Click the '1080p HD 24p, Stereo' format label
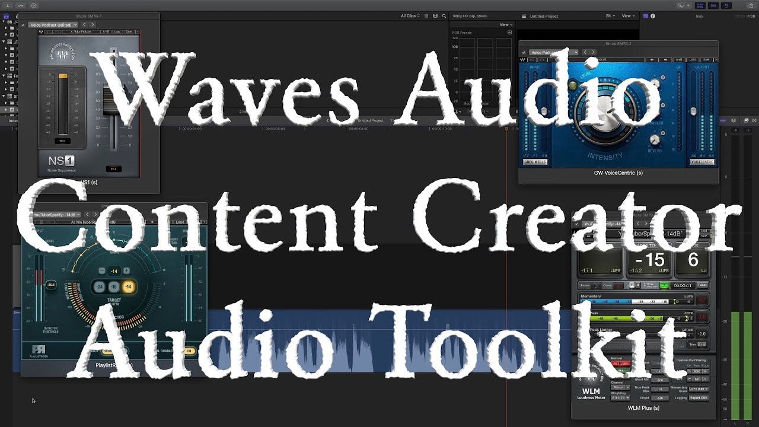 (x=471, y=16)
